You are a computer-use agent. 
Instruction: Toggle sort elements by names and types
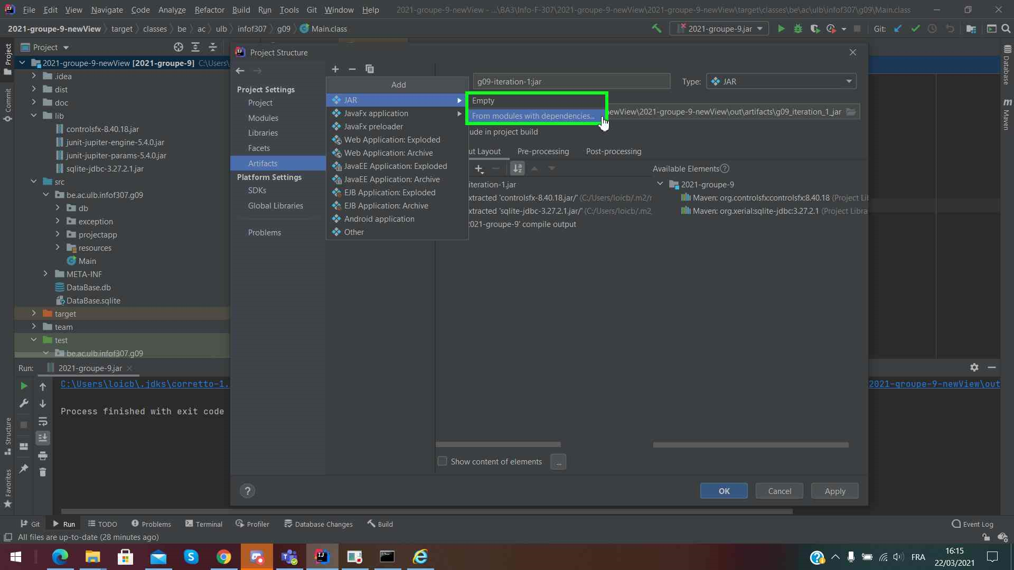tap(518, 168)
